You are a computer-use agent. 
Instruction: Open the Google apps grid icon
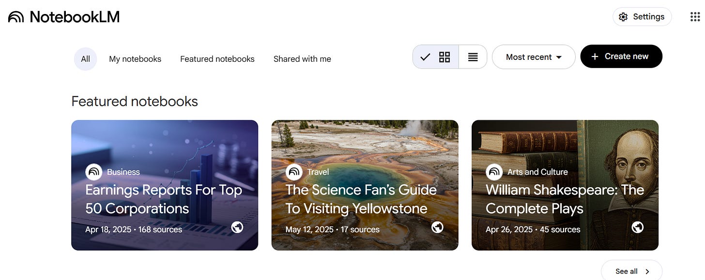(695, 17)
